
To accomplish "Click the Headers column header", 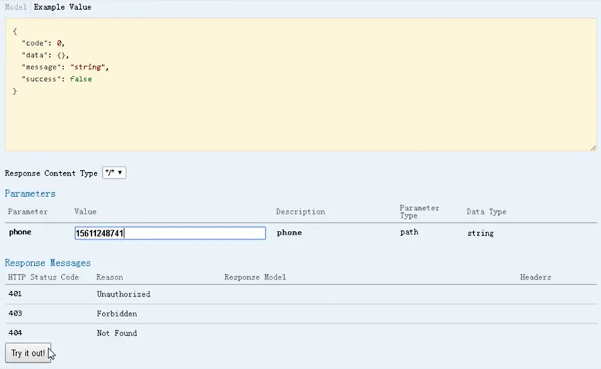I will click(535, 277).
